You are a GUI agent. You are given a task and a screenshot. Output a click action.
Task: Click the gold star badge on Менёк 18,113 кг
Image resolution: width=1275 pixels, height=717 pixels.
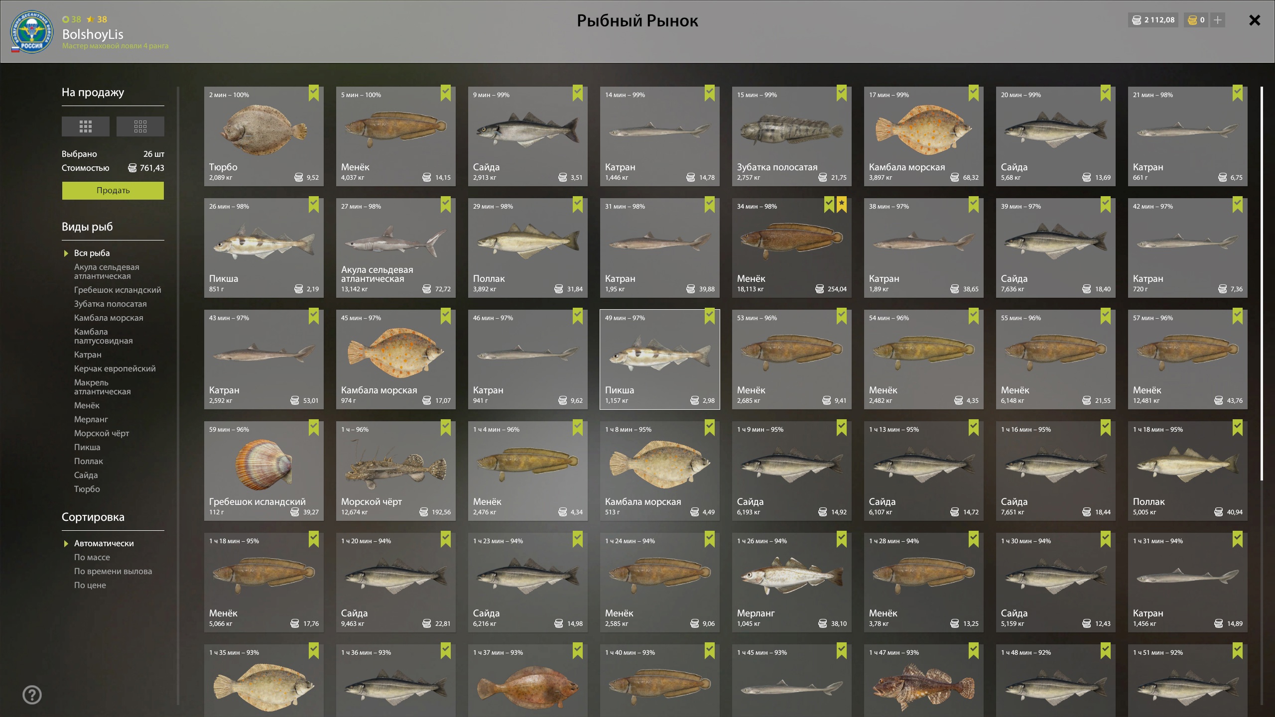[x=842, y=204]
